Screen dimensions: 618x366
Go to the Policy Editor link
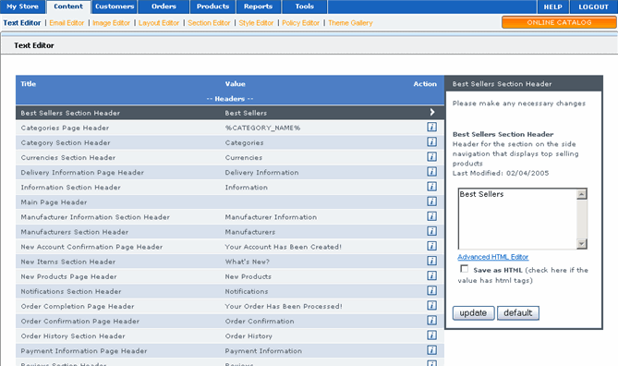[x=301, y=23]
